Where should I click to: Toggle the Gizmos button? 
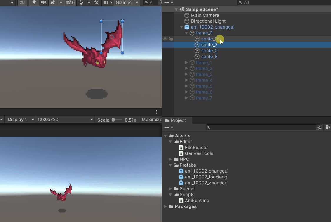click(124, 3)
